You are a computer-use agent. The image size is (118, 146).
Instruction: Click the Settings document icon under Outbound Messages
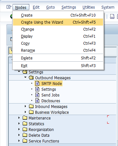pyautogui.click(x=37, y=89)
